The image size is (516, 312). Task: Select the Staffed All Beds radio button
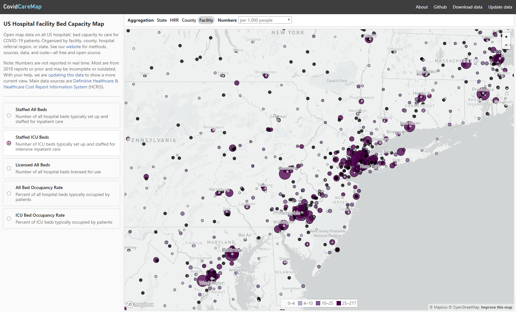coord(9,115)
